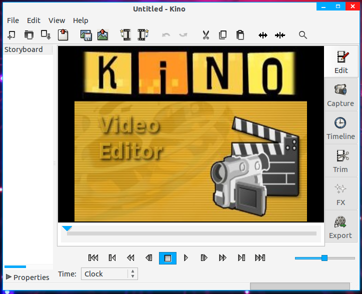Minimize the Kino window
The image size is (362, 294).
point(323,6)
